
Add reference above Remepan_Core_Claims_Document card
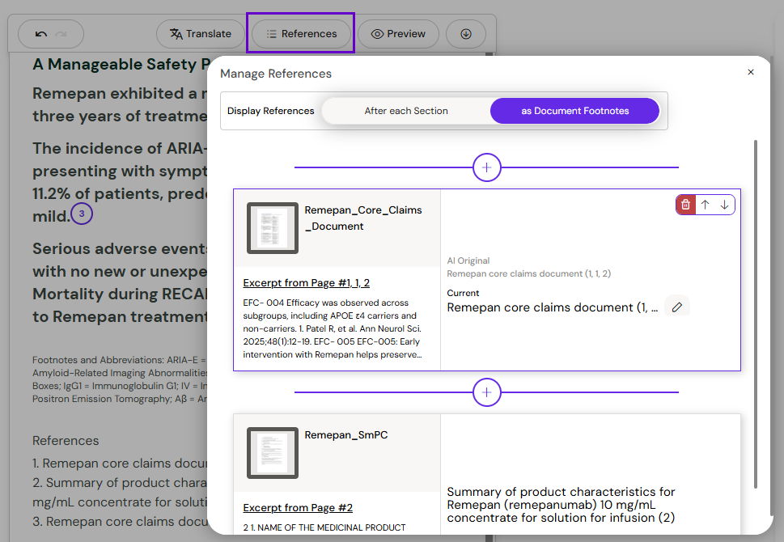[486, 167]
